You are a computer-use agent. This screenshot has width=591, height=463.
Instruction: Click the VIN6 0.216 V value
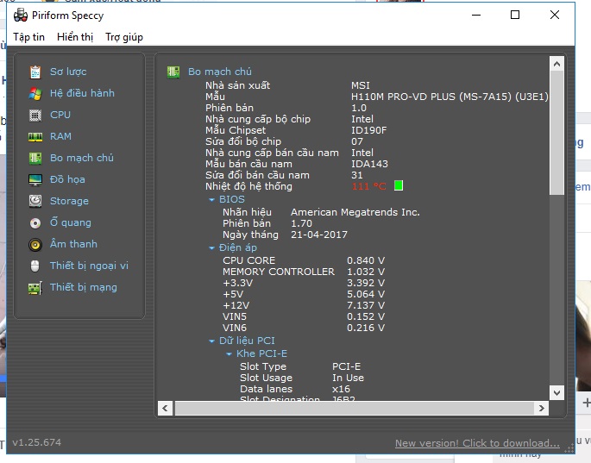[366, 328]
